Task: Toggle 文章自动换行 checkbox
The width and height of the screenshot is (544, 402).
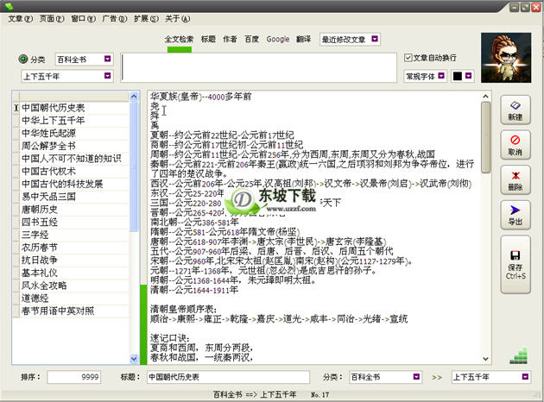Action: click(x=408, y=58)
